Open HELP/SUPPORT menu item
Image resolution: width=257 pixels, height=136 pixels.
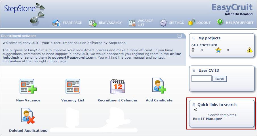pos(240,23)
